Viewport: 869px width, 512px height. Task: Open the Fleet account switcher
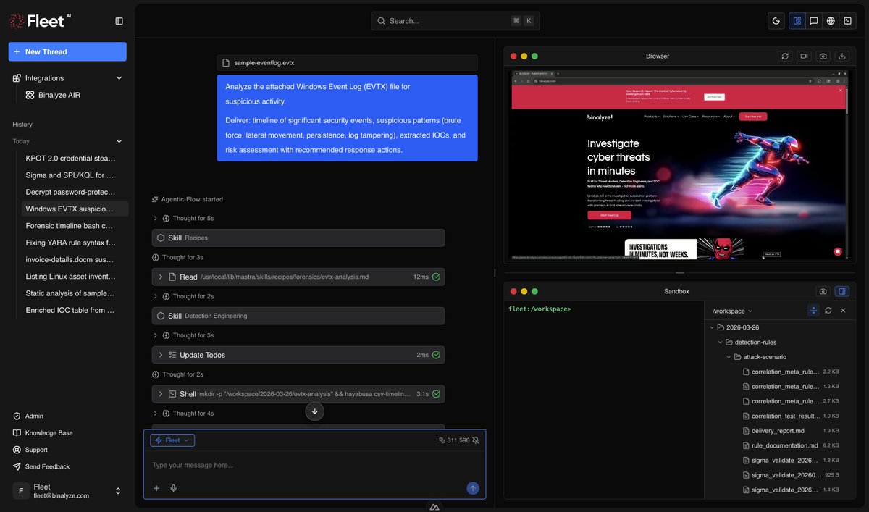pos(67,491)
